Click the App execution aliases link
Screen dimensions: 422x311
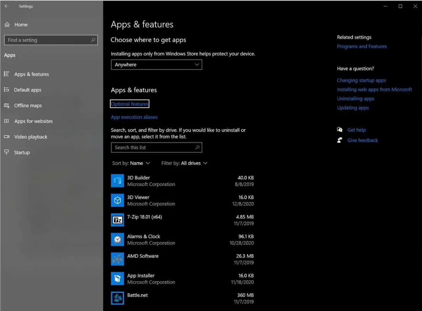coord(134,117)
